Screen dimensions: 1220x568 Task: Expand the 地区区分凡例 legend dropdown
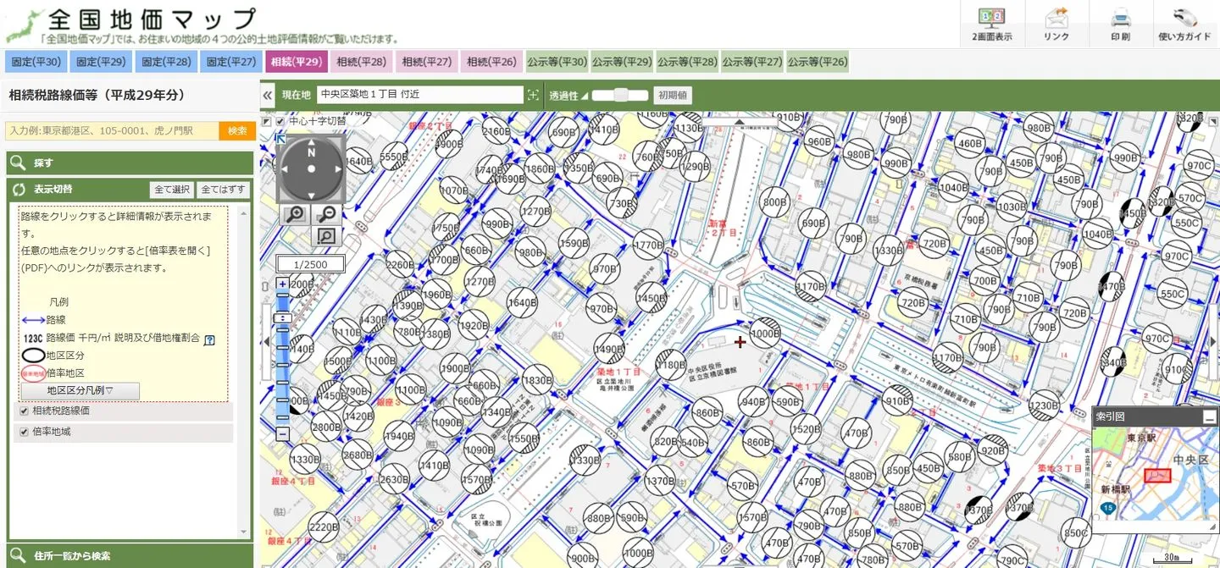pos(80,391)
